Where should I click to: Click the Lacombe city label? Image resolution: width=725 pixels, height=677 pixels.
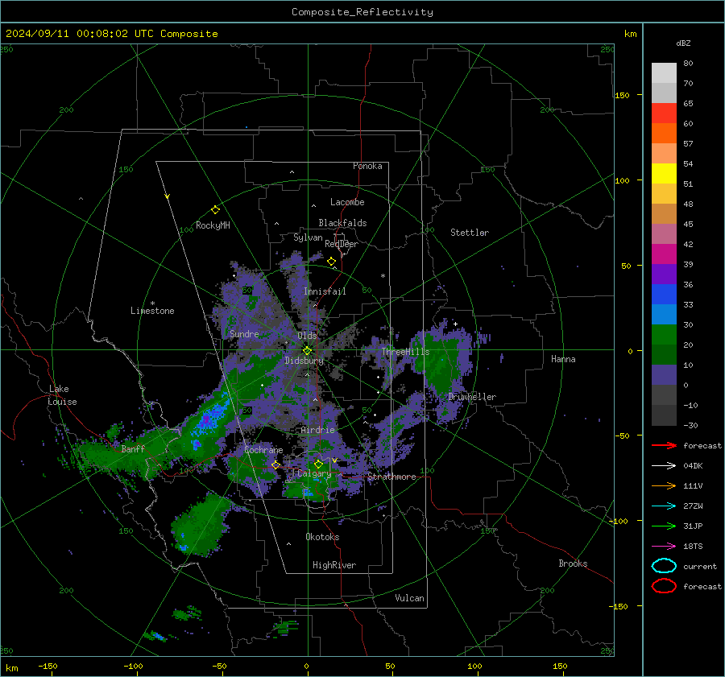pyautogui.click(x=347, y=202)
